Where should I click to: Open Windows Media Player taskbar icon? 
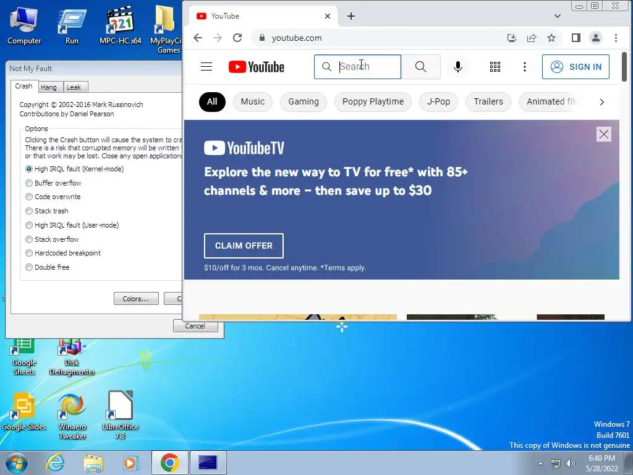(x=130, y=463)
